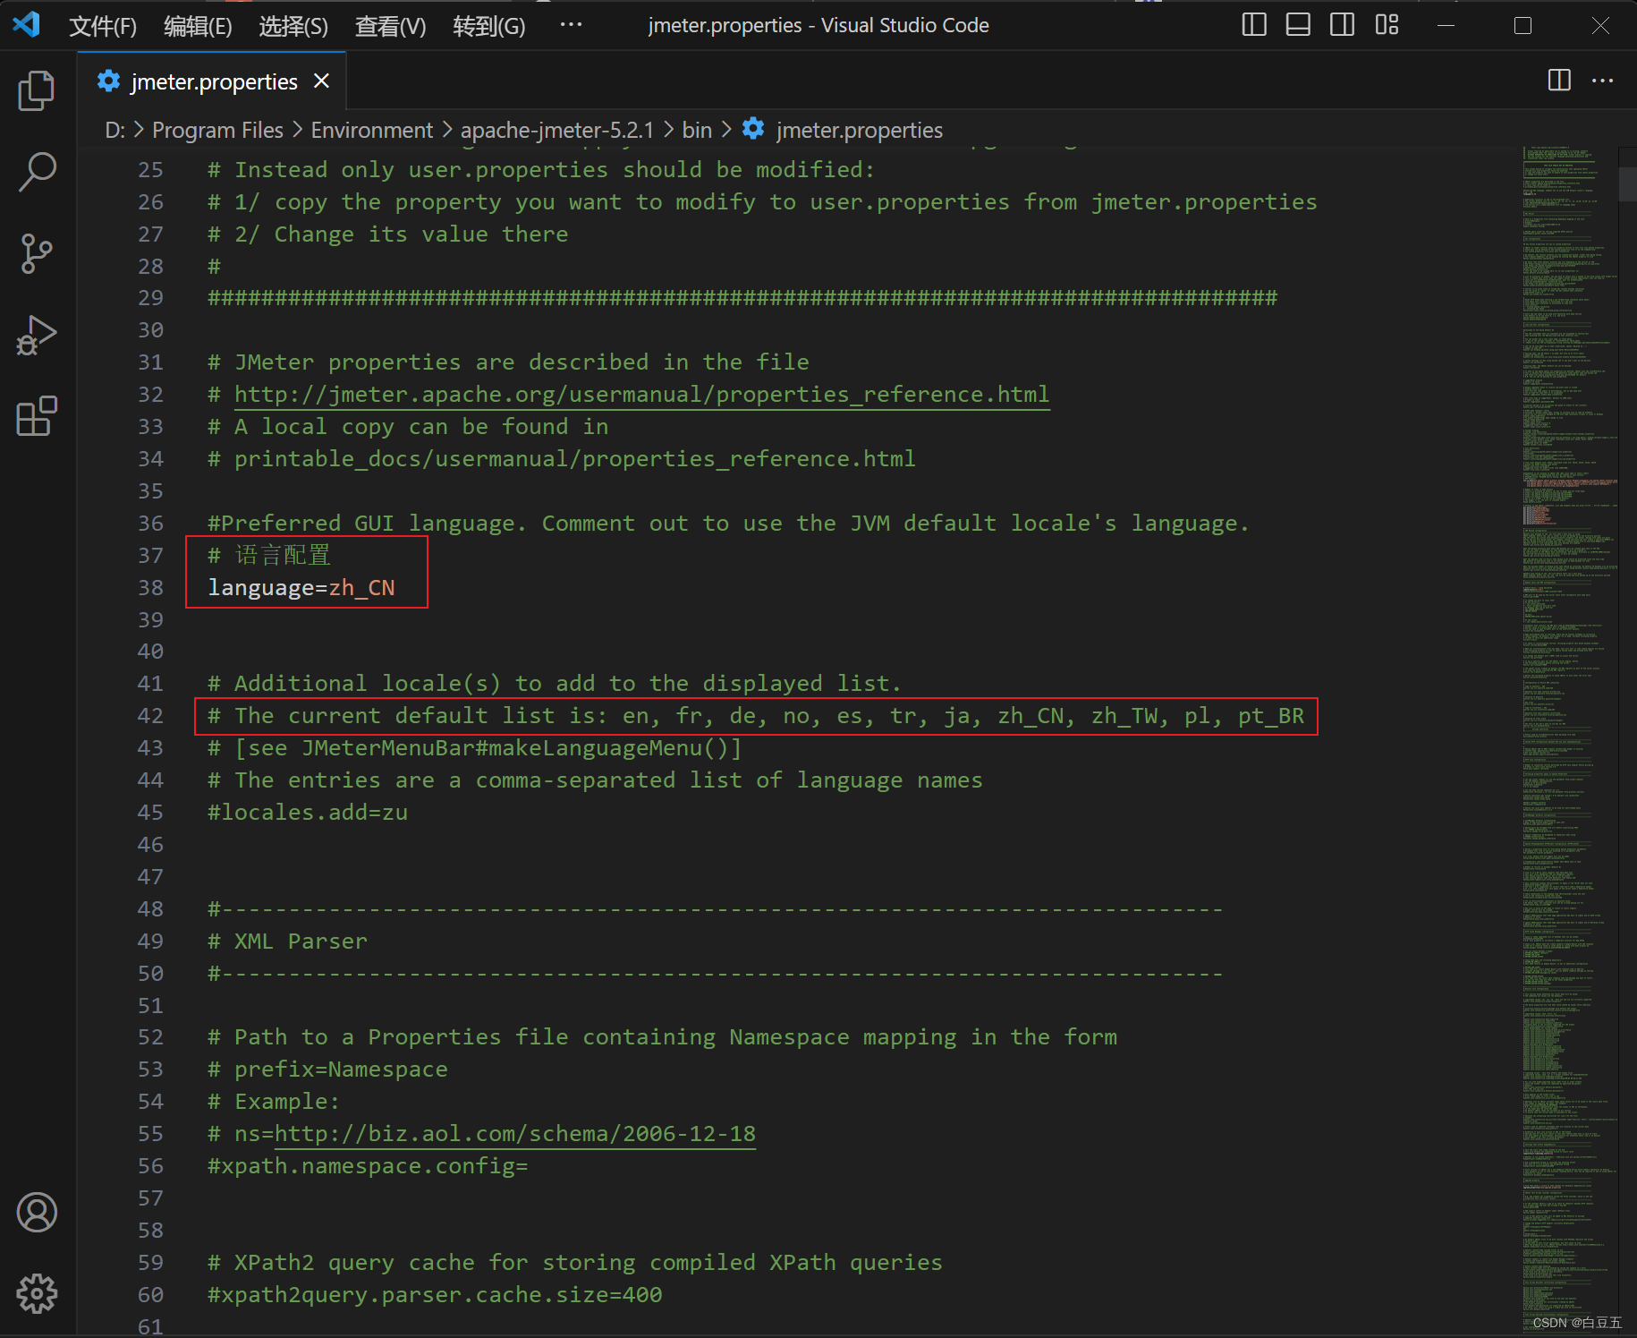Click the # XML Parser comment line

pos(287,942)
